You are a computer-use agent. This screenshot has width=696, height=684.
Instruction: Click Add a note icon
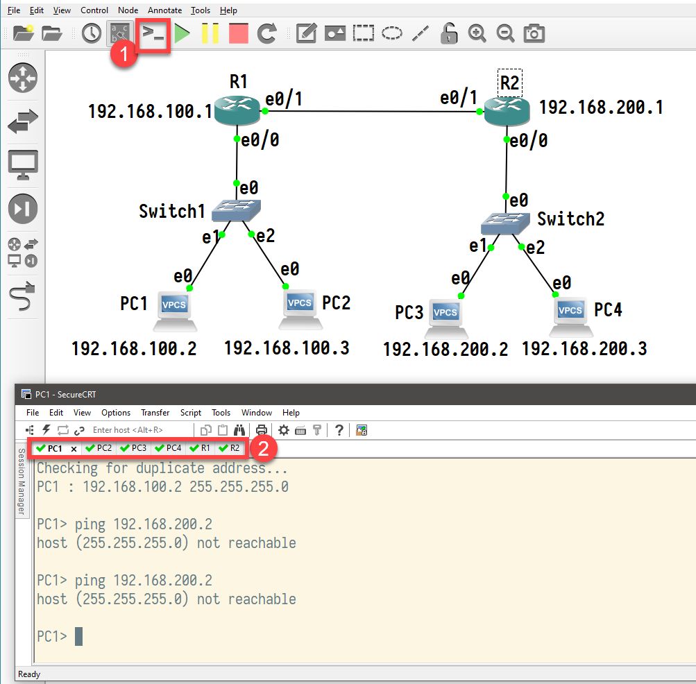306,33
